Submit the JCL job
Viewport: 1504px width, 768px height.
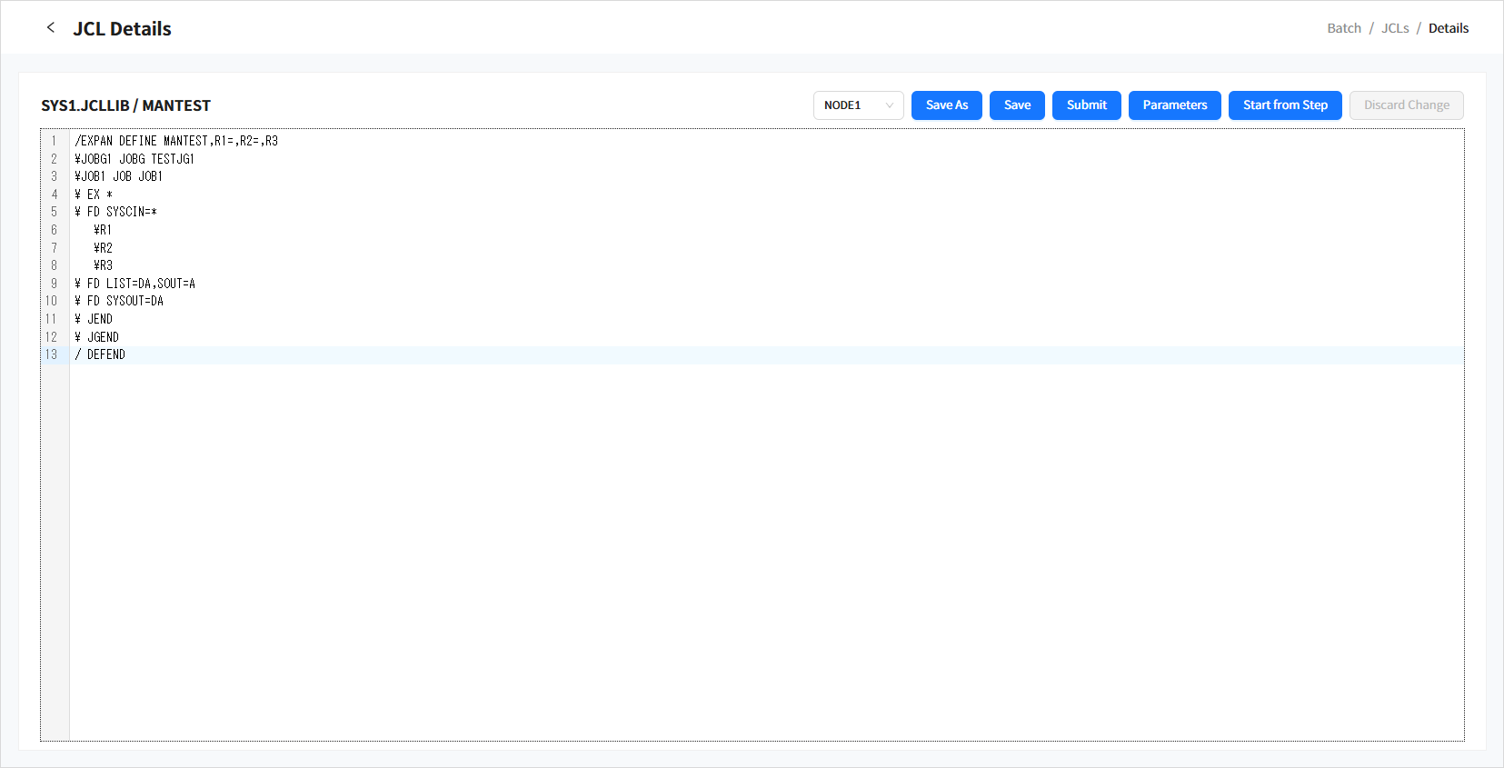[x=1086, y=105]
